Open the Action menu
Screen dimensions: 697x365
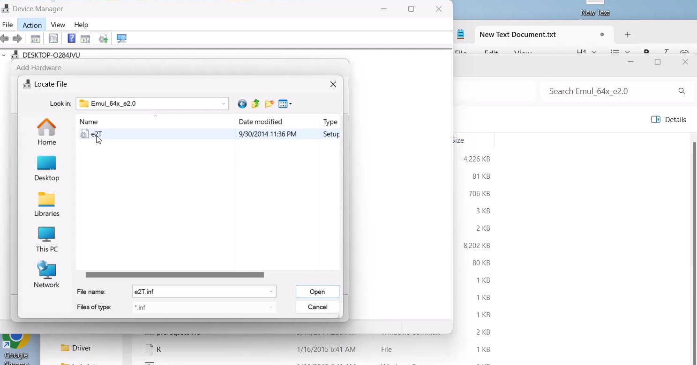coord(32,25)
